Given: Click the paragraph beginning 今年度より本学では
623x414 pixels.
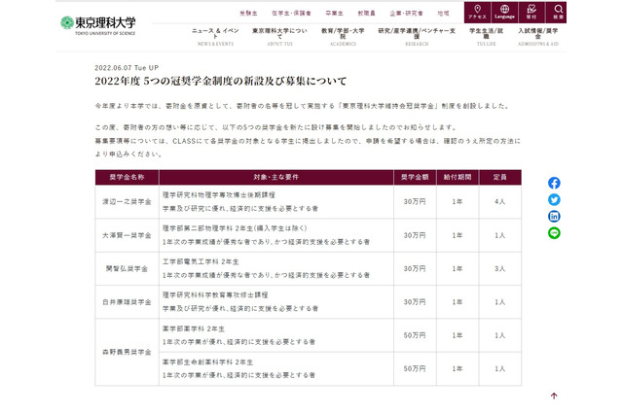Looking at the screenshot, I should (x=303, y=106).
